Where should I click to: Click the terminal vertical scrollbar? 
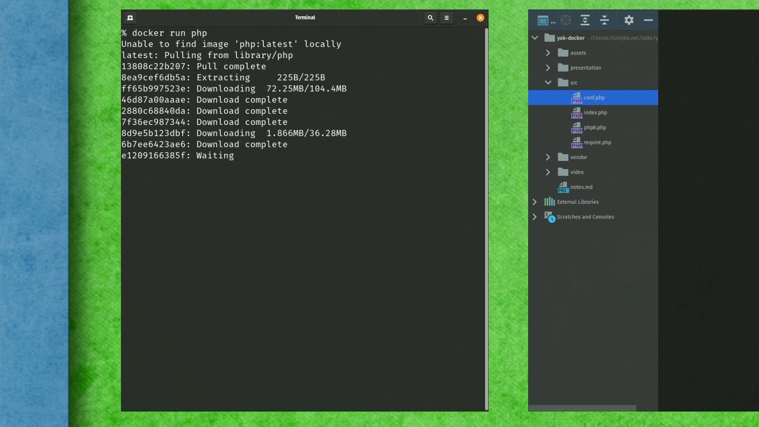coord(486,217)
